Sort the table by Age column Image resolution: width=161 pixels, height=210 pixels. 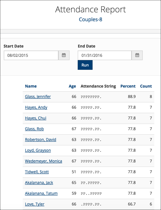pyautogui.click(x=72, y=86)
